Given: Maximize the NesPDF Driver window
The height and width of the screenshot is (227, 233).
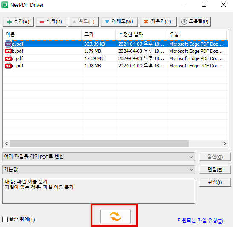Looking at the screenshot, I should (x=204, y=5).
